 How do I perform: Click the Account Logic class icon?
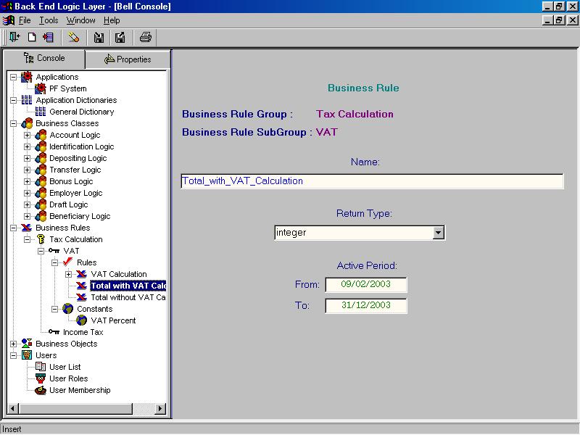[41, 135]
